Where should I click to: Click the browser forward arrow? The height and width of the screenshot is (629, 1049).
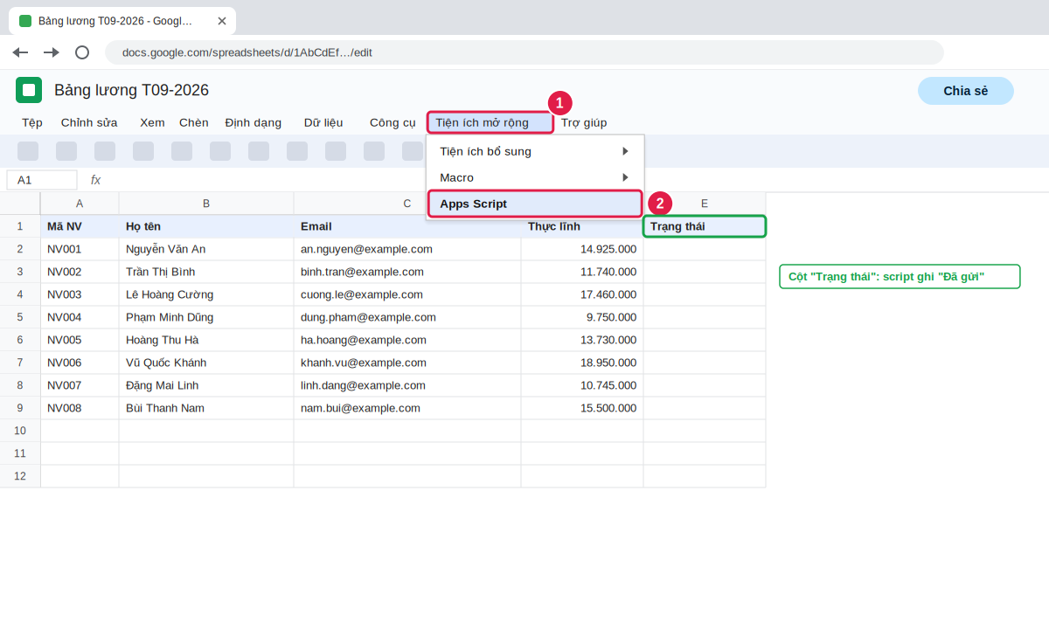[52, 52]
